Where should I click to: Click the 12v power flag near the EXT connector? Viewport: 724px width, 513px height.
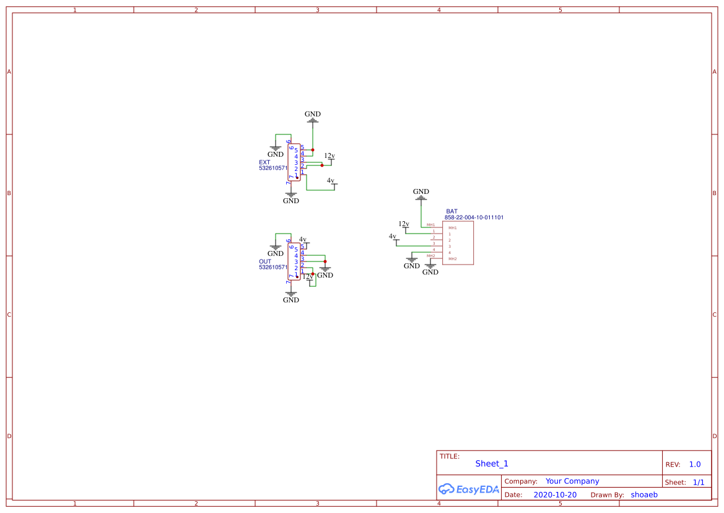click(x=329, y=157)
